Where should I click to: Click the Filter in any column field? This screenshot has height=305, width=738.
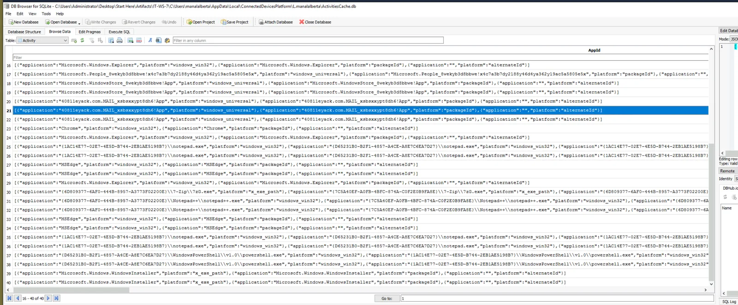click(308, 41)
